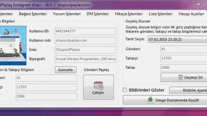Image resolution: width=207 pixels, height=116 pixels.
Task: Open the Hikaye İşlemleri menu
Action: pos(128,14)
